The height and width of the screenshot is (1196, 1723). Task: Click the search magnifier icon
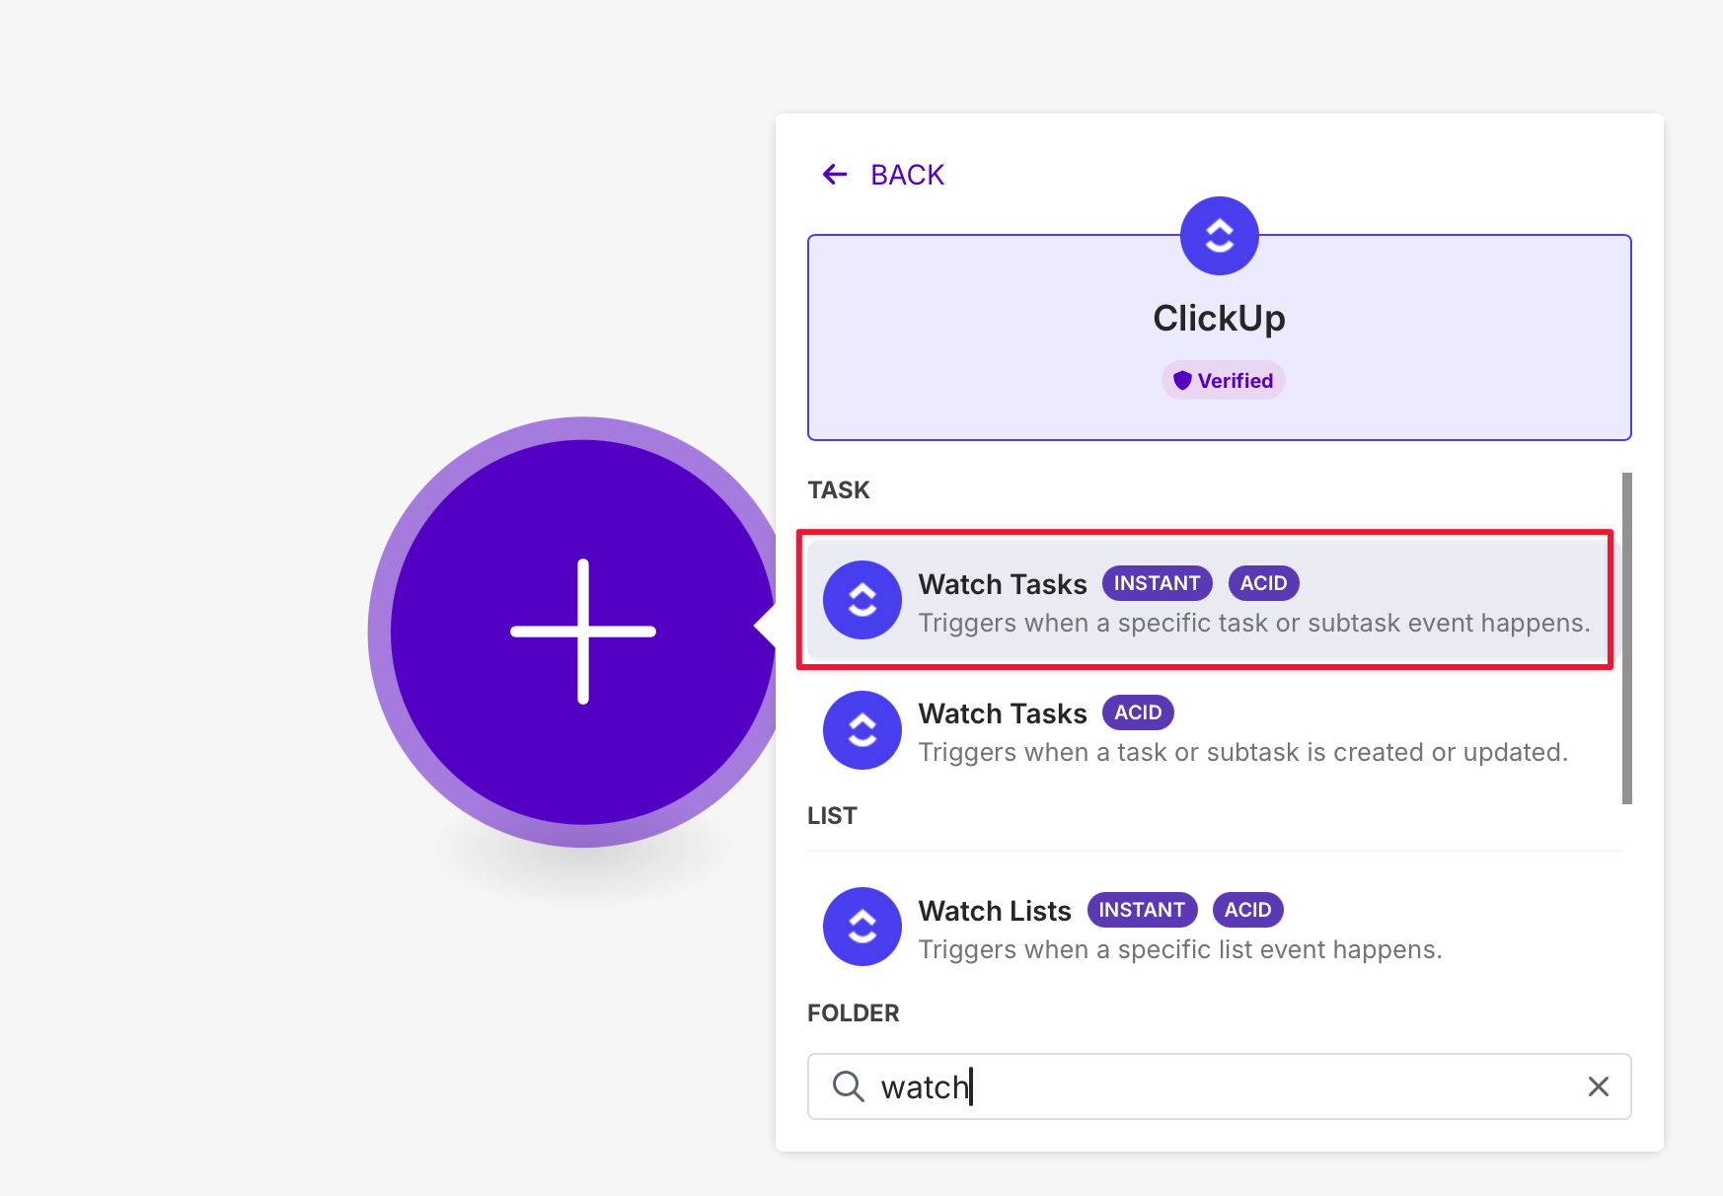point(848,1086)
